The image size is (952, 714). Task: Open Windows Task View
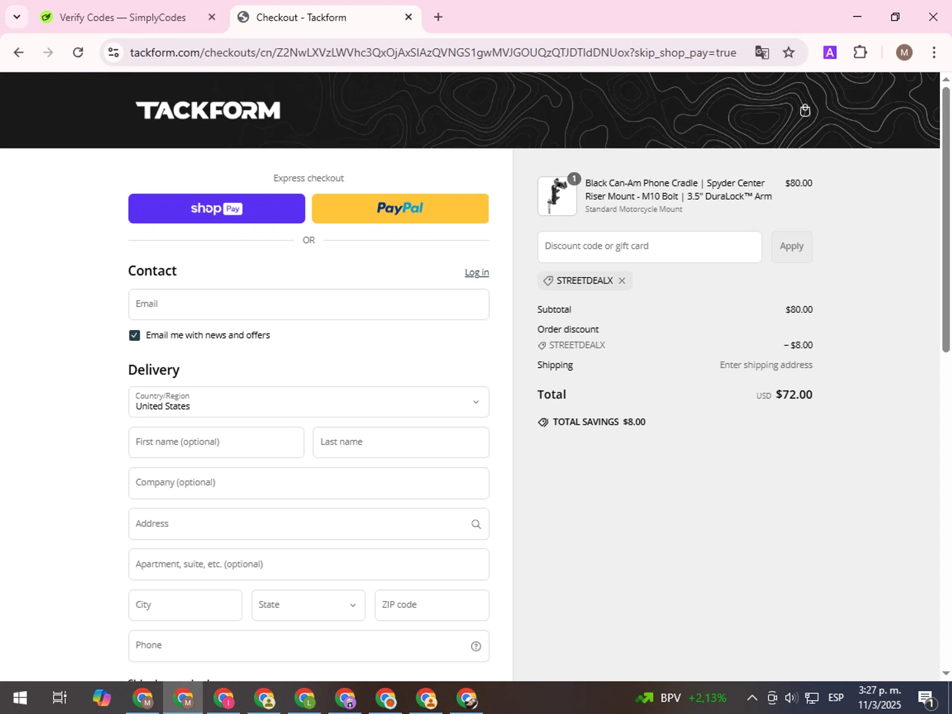60,698
